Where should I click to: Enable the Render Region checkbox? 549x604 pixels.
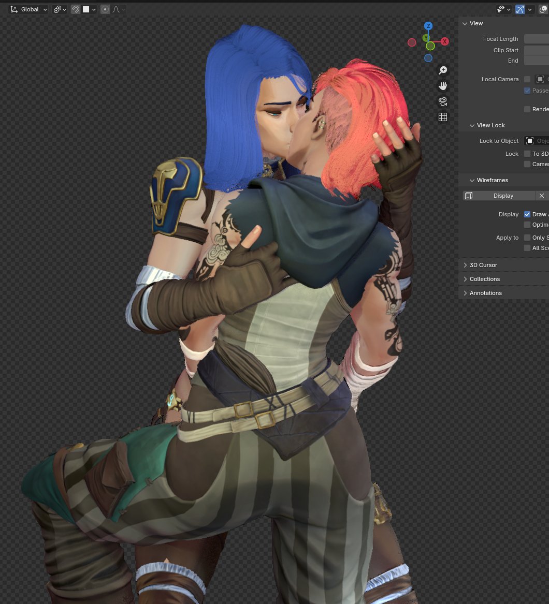(527, 109)
